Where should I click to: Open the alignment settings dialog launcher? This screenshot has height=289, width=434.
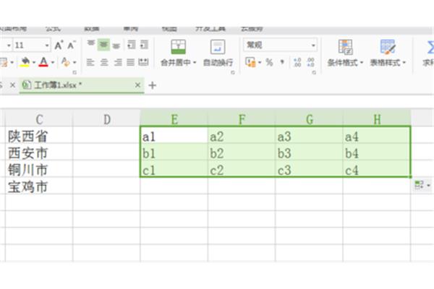pos(233,72)
